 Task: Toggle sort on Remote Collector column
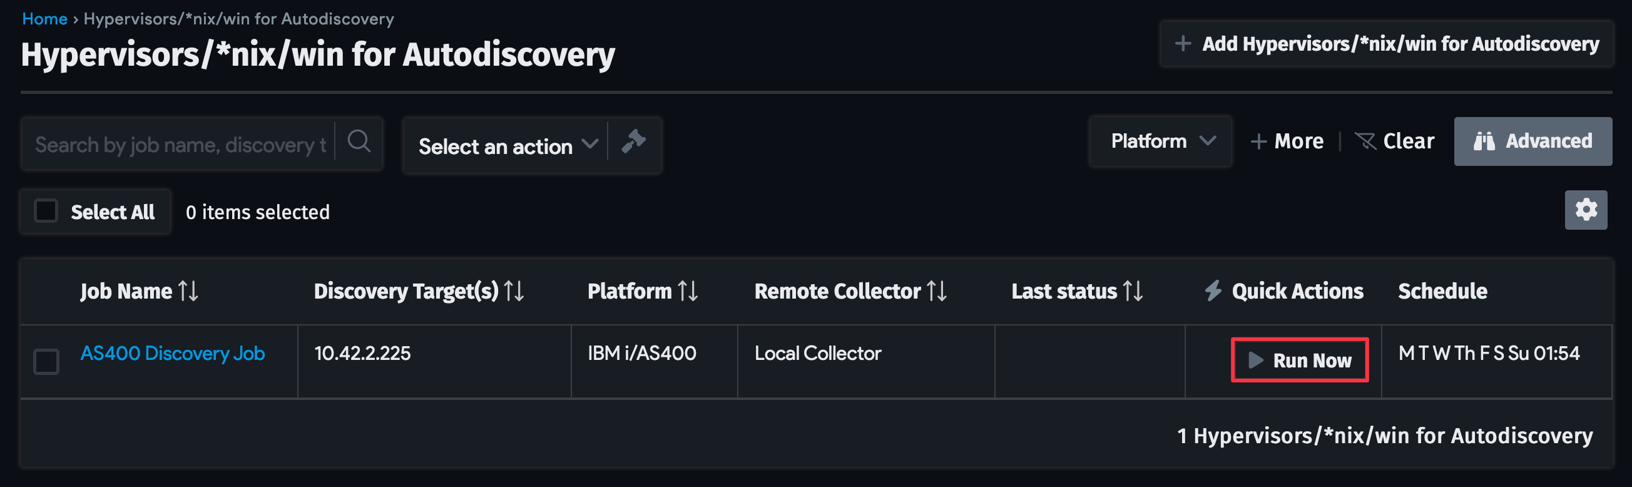936,291
